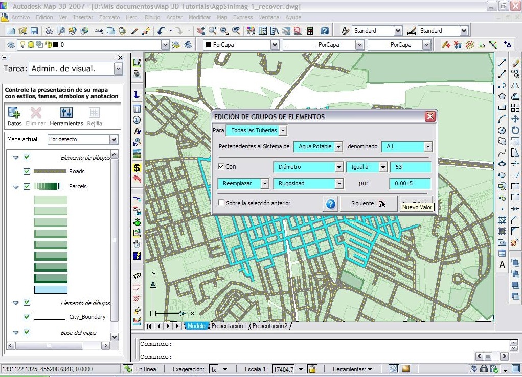Click the blue help question mark button
The width and height of the screenshot is (522, 377).
point(331,204)
